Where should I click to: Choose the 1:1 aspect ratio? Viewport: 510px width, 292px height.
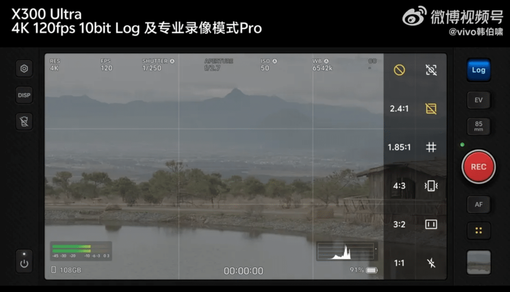[399, 263]
